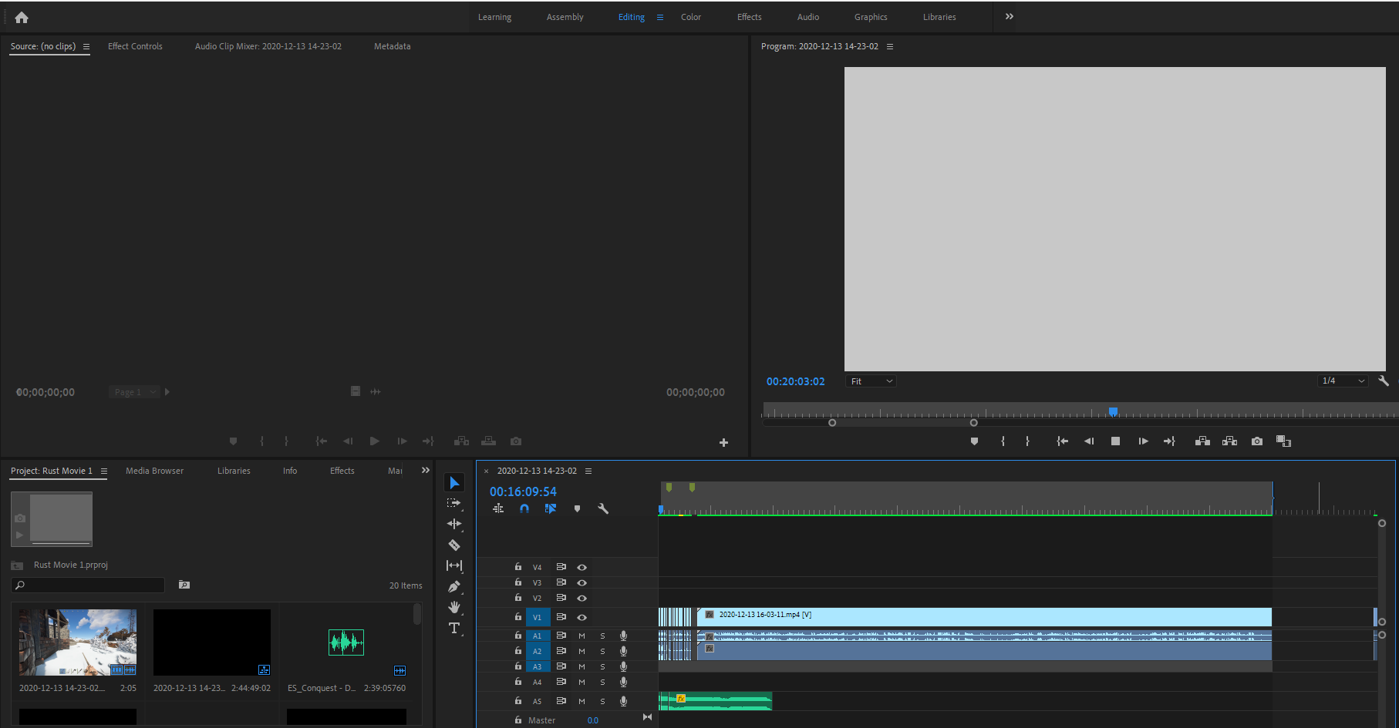Open the timeline panel menu
The image size is (1399, 728).
coord(588,471)
